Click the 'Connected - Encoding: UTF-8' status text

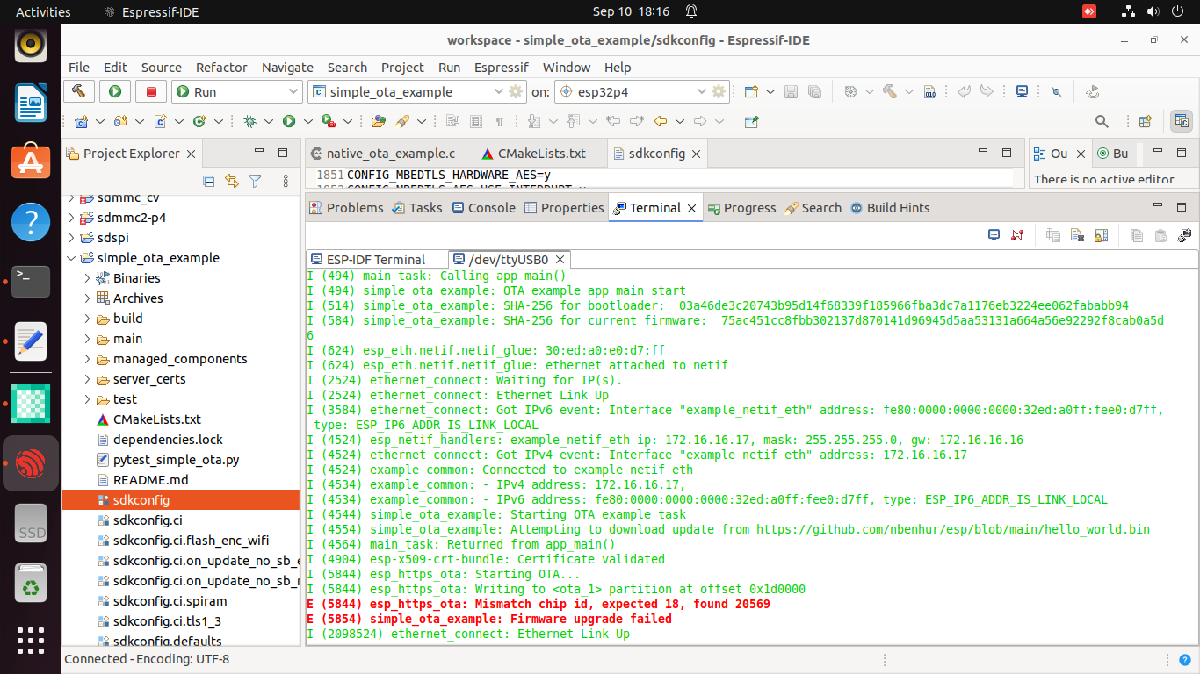147,659
